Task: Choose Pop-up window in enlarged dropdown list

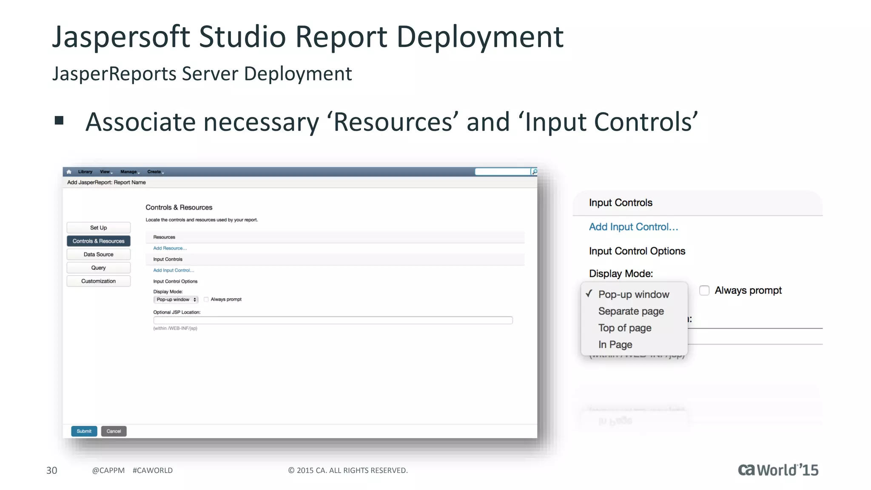Action: coord(634,294)
